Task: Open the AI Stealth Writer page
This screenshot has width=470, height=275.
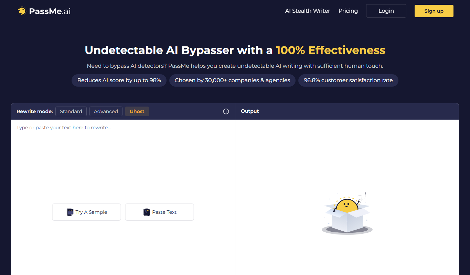Action: [308, 11]
